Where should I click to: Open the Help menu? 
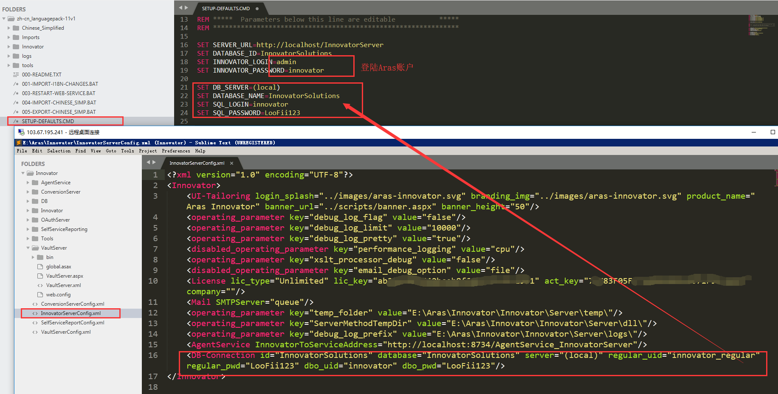[200, 151]
